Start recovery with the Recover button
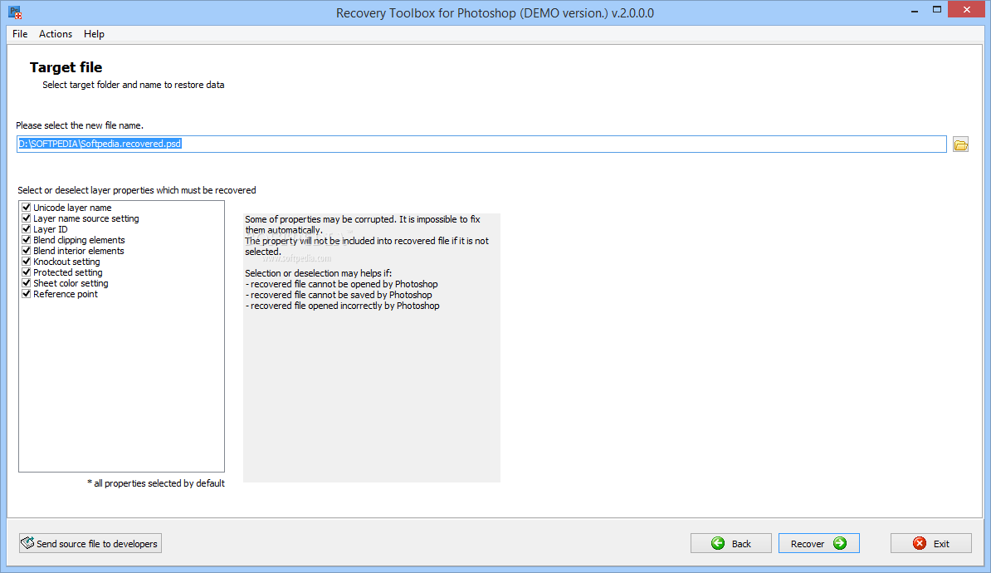The height and width of the screenshot is (573, 991). click(819, 543)
